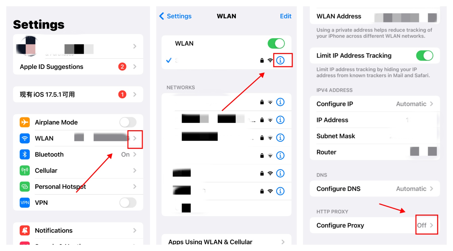Toggle the VPN switch on
The width and height of the screenshot is (453, 251).
(128, 203)
